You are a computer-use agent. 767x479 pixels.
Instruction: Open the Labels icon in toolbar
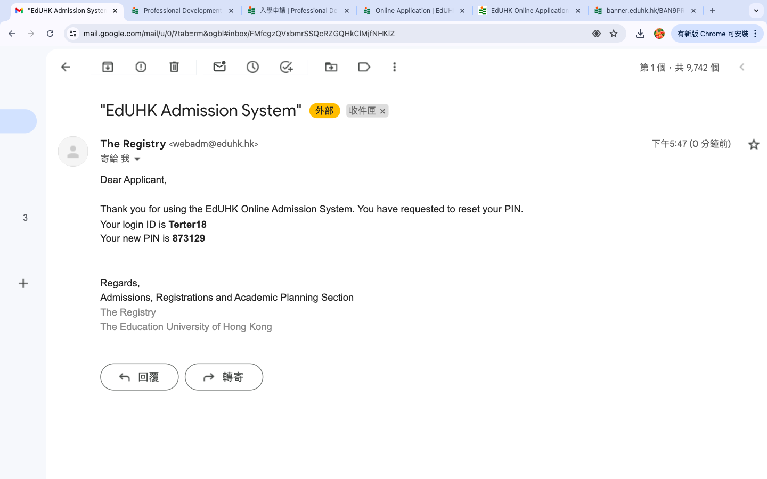tap(364, 67)
